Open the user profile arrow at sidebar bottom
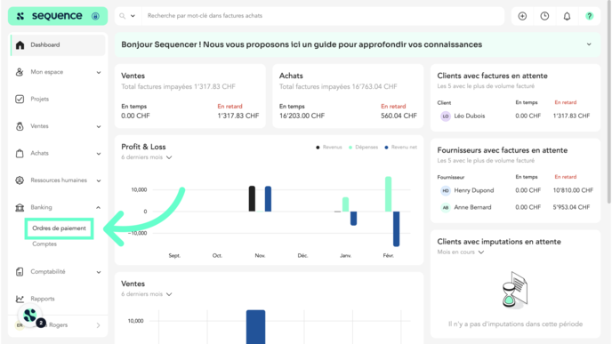The height and width of the screenshot is (344, 612). (99, 325)
